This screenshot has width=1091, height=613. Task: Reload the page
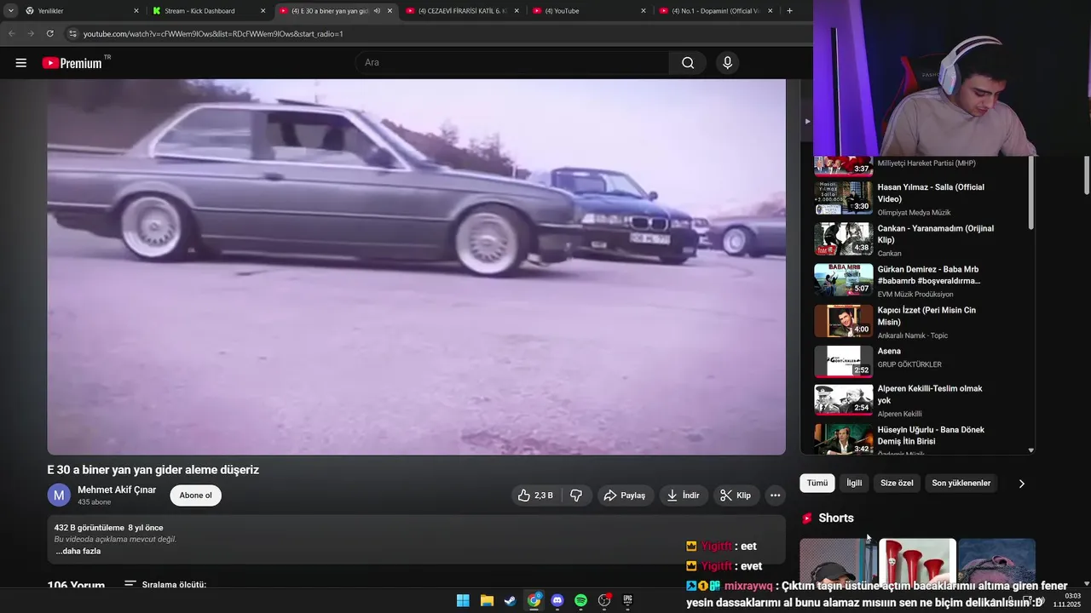point(49,33)
